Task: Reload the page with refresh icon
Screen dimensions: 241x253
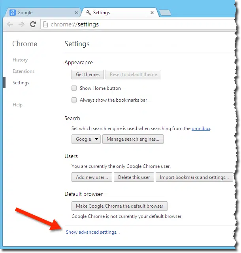Action: pos(33,24)
